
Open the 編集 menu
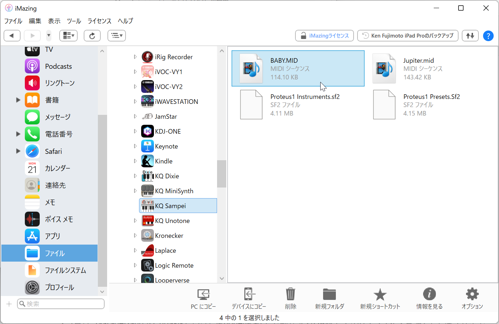click(35, 21)
